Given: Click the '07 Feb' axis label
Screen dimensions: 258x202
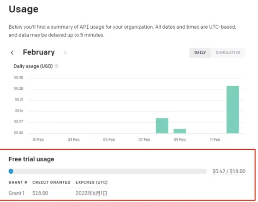Looking at the screenshot, I should 144,140.
